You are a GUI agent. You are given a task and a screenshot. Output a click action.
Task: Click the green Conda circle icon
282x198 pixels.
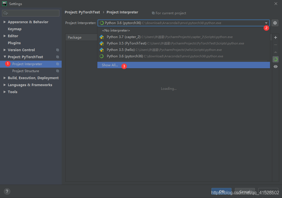(x=276, y=59)
